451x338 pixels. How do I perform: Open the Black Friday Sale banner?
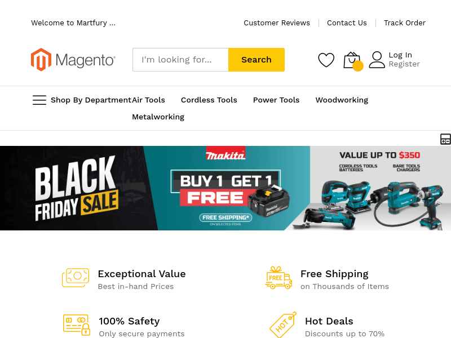click(225, 188)
